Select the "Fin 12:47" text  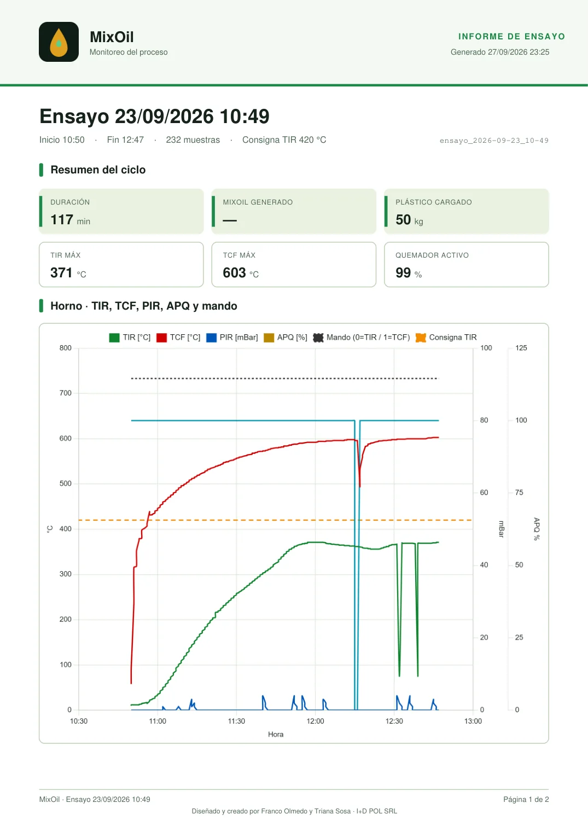click(x=125, y=140)
